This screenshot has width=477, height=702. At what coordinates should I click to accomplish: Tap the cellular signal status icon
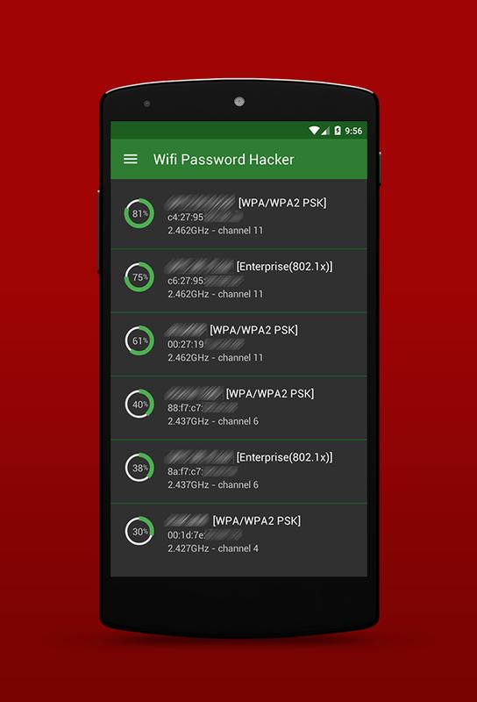pos(325,130)
